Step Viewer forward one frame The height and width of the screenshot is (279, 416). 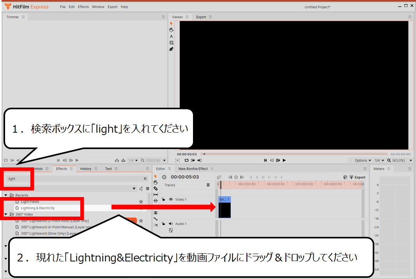pyautogui.click(x=278, y=160)
